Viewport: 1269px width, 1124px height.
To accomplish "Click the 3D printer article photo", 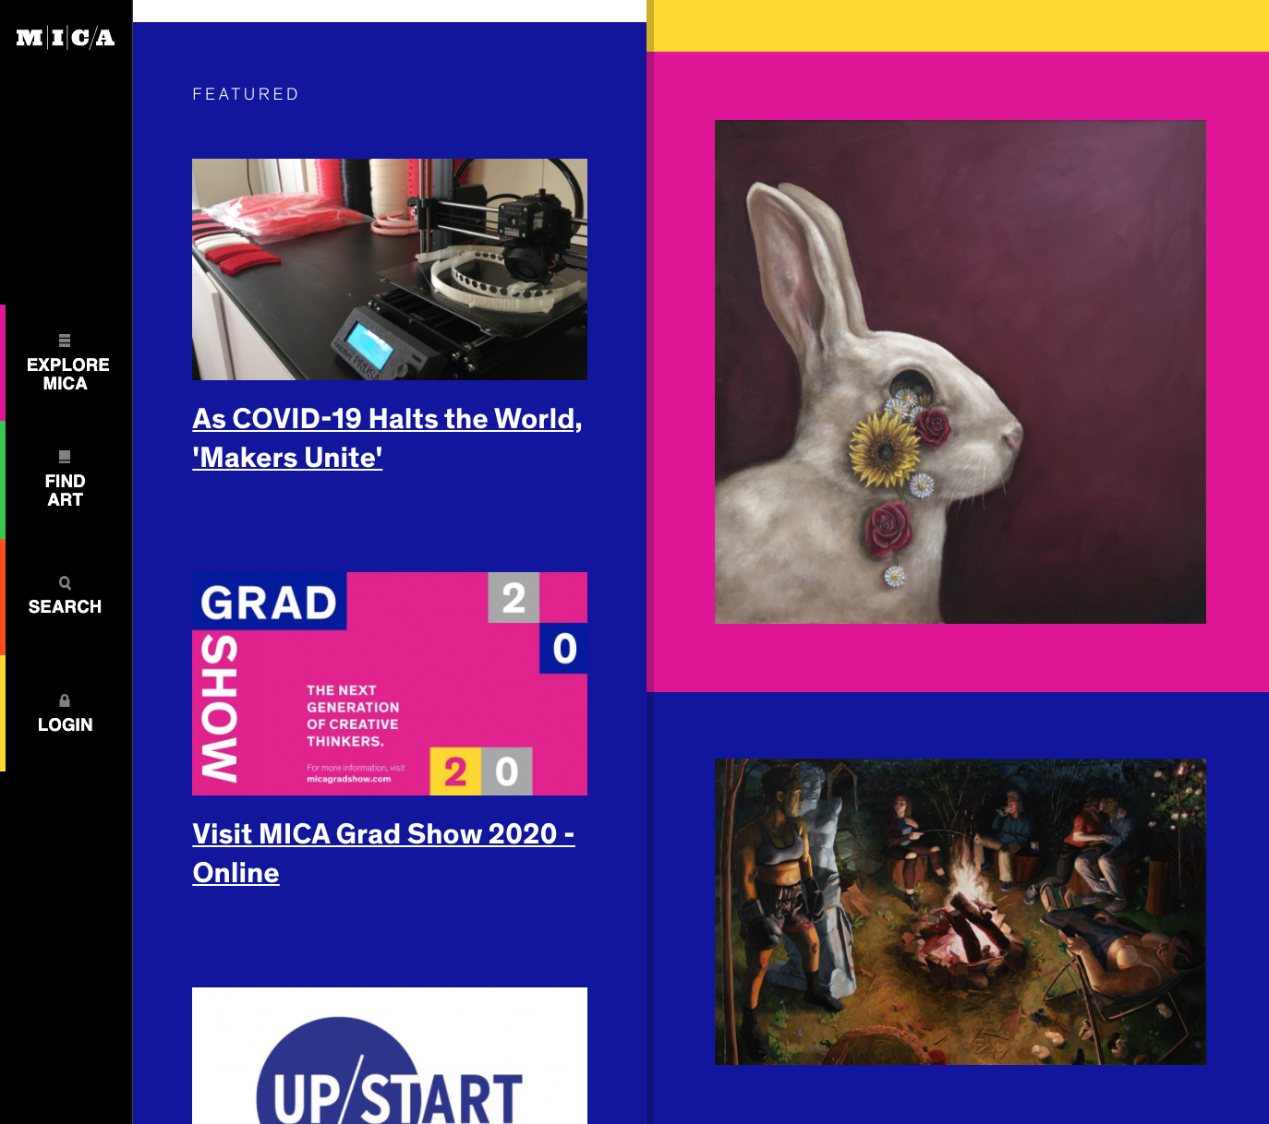I will [390, 269].
